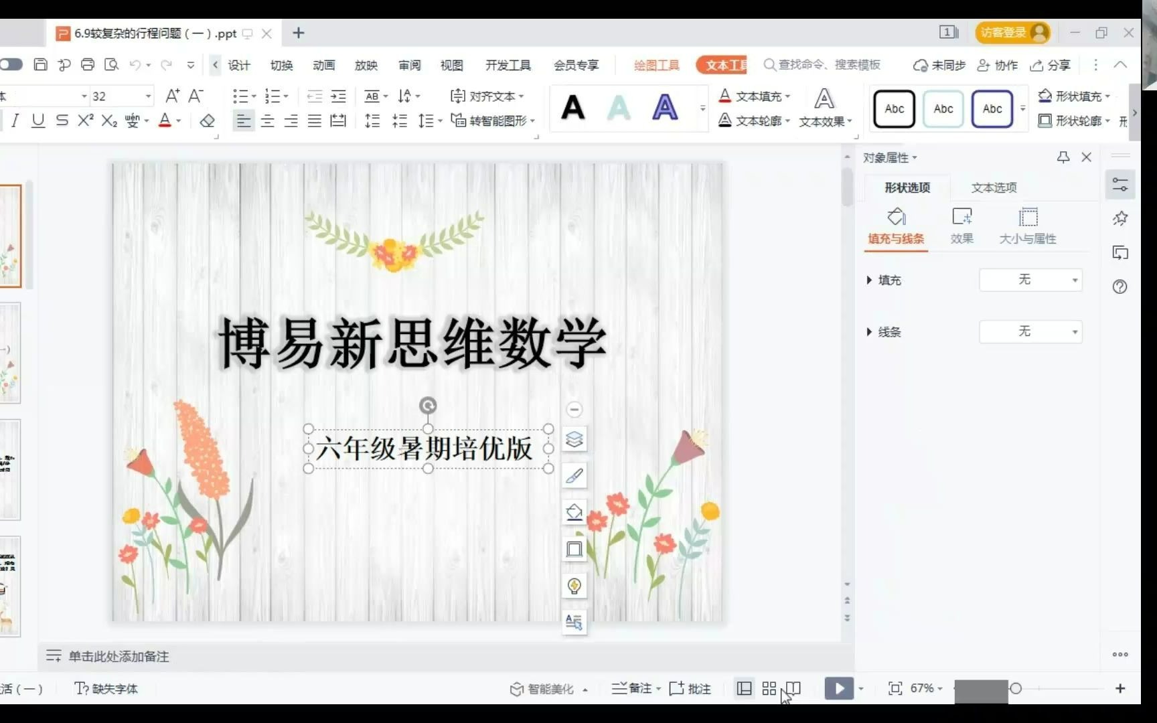Select the purple gradient A text style
The image size is (1157, 723).
(665, 108)
